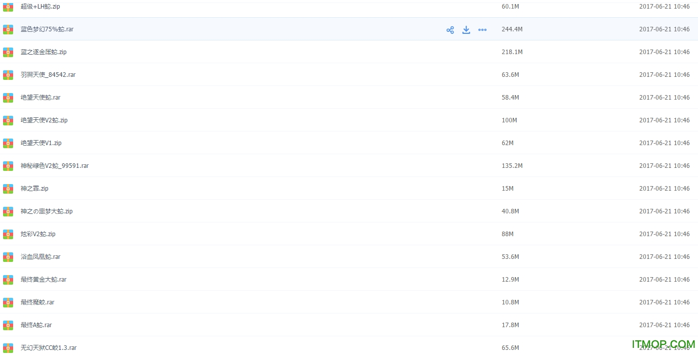Click the 62M file size
The image size is (698, 357).
508,143
